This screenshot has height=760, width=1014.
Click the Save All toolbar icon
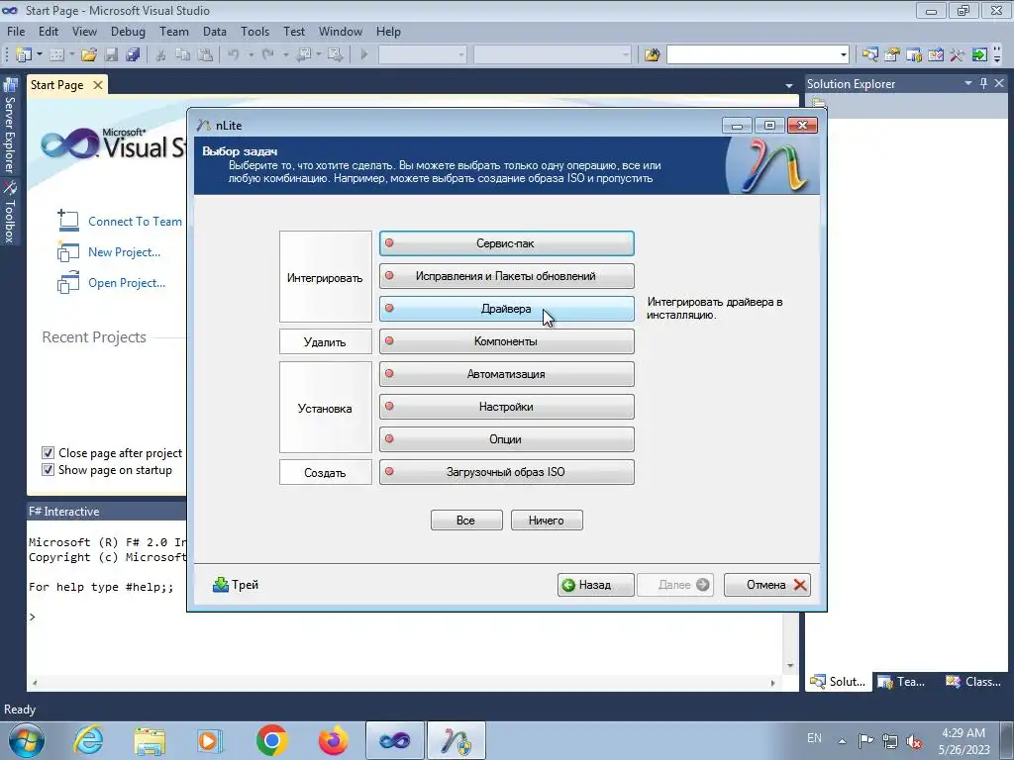pyautogui.click(x=134, y=55)
